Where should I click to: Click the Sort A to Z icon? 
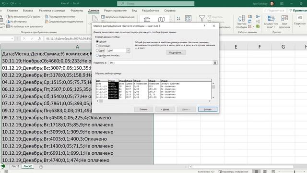tap(178, 19)
